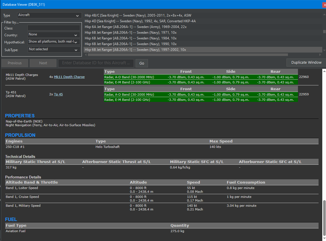Click the Class filter text field
The width and height of the screenshot is (326, 241).
[54, 28]
